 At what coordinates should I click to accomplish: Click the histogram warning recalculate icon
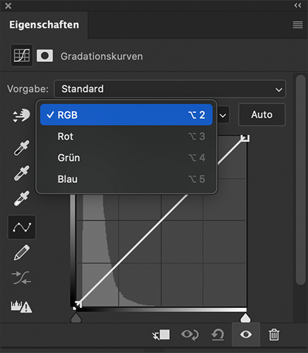pyautogui.click(x=21, y=306)
